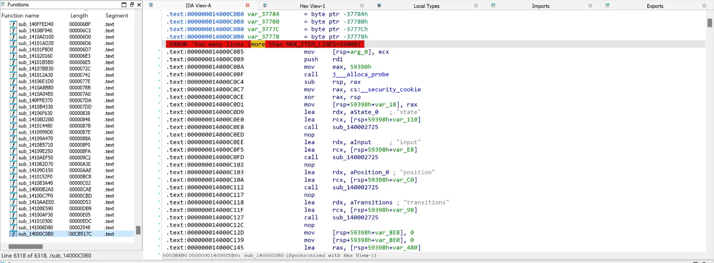
Task: Close the Imports tab
Action: [590, 6]
